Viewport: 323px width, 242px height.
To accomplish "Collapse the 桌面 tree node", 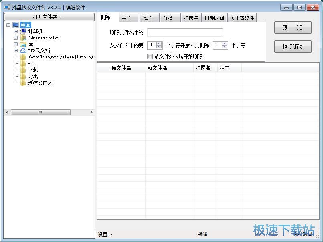I will point(8,25).
